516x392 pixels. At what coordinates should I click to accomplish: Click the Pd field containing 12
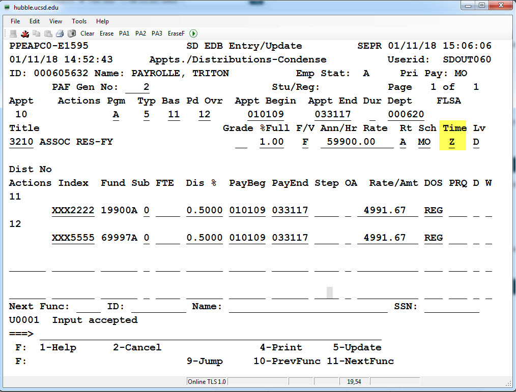(x=205, y=115)
